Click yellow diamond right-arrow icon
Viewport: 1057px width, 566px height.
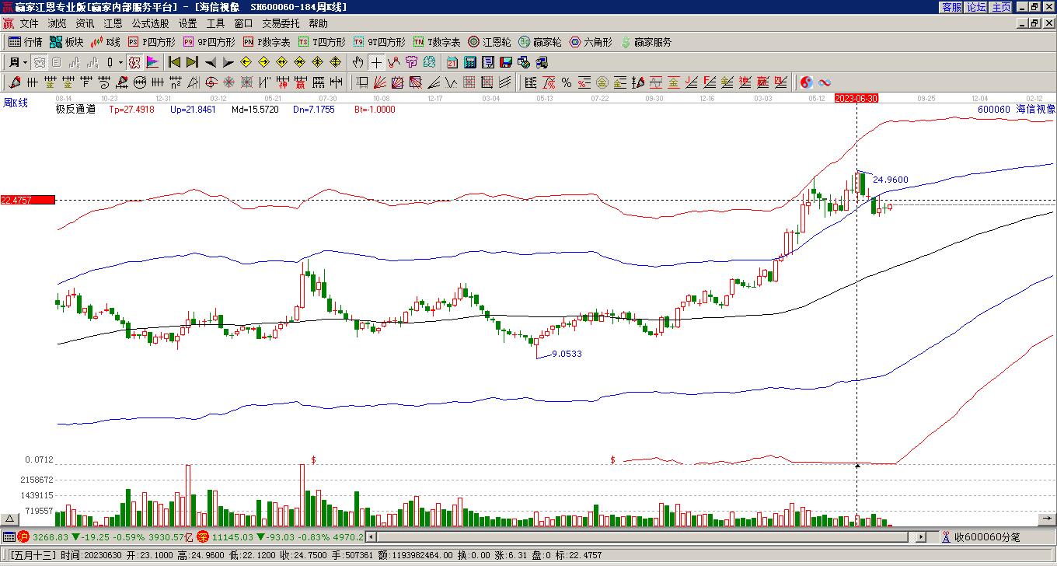263,62
